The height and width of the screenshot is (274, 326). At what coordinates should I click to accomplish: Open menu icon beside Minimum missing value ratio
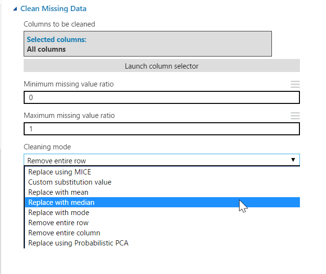295,84
